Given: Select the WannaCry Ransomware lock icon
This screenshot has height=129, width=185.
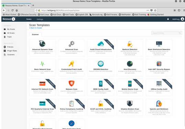Looking at the screenshot, I should click(x=42, y=124).
